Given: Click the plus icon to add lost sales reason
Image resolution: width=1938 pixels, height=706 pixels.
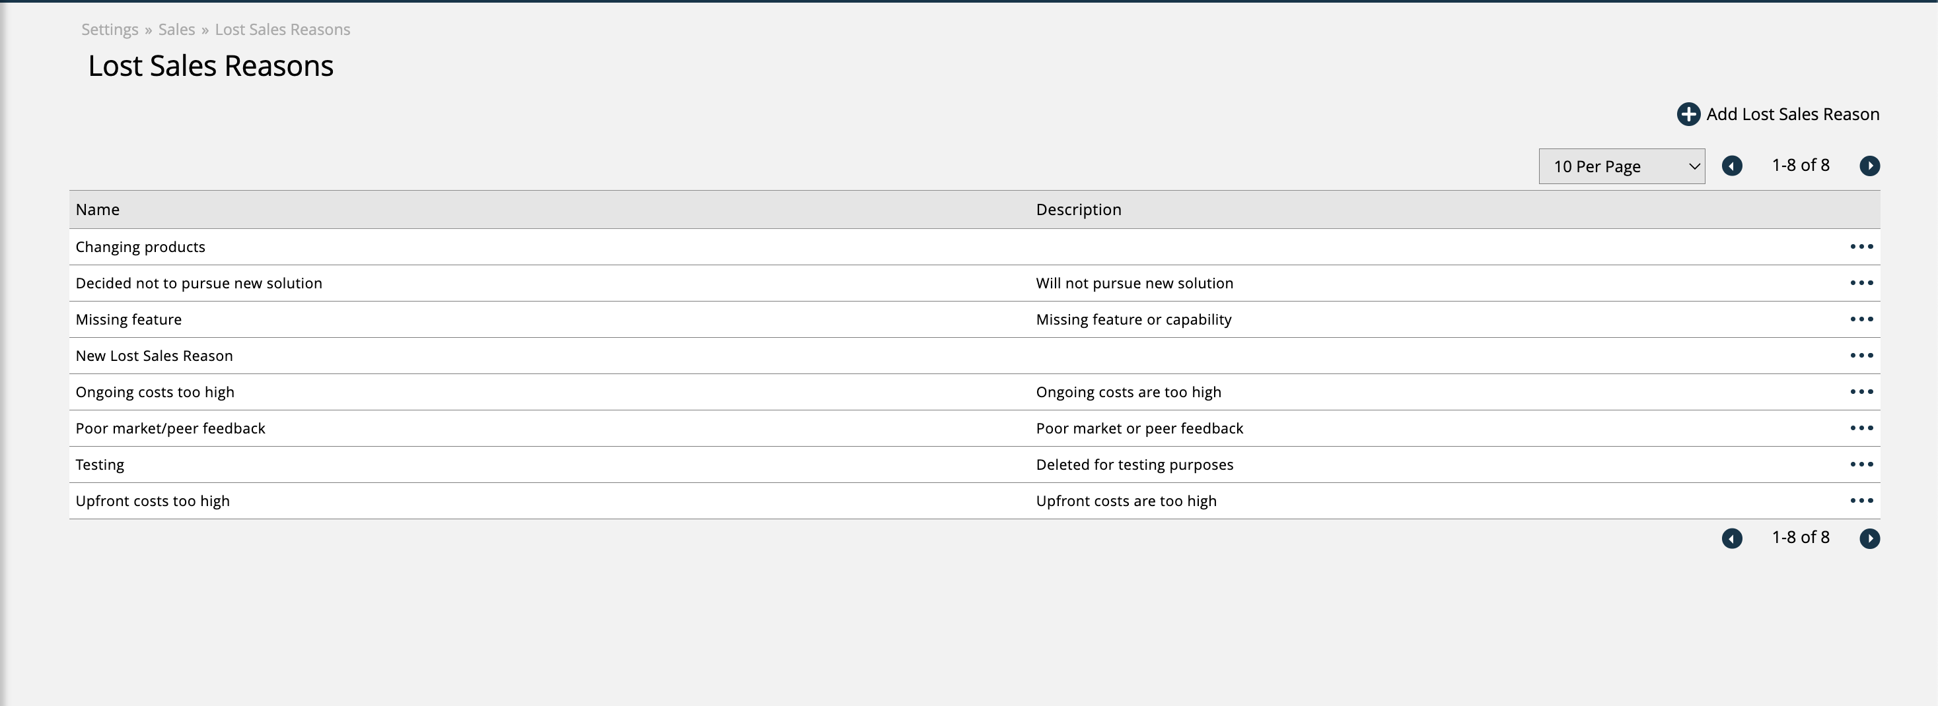Looking at the screenshot, I should coord(1688,114).
